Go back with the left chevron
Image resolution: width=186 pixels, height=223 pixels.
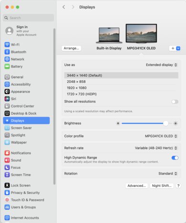[x=64, y=7]
